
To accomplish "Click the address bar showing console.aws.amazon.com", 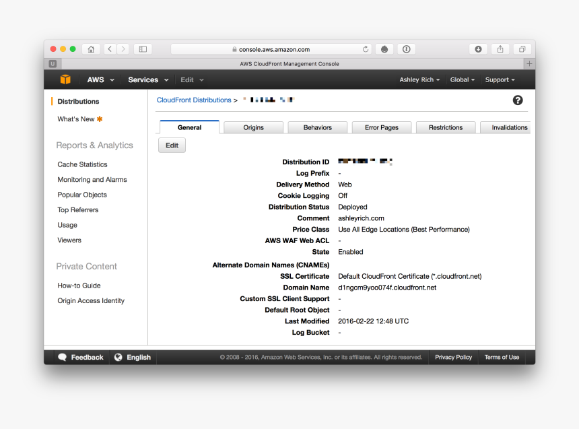I will (x=271, y=49).
